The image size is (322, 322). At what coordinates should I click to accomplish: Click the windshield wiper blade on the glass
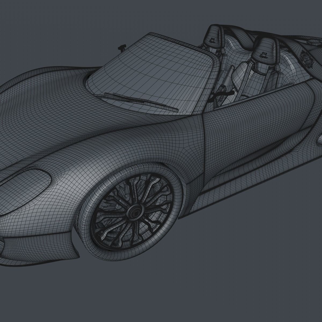click(x=141, y=101)
